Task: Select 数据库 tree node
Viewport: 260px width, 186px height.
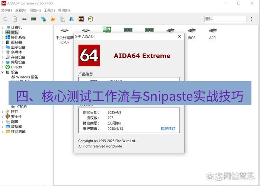Action: pyautogui.click(x=16, y=126)
